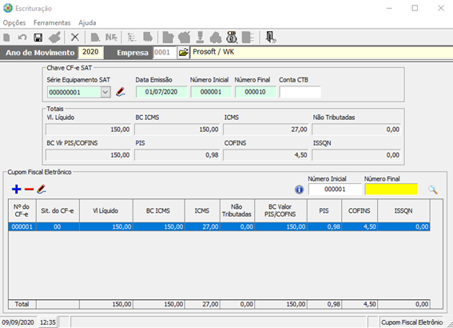Click the save floppy disk toolbar icon
The image size is (453, 328).
38,38
